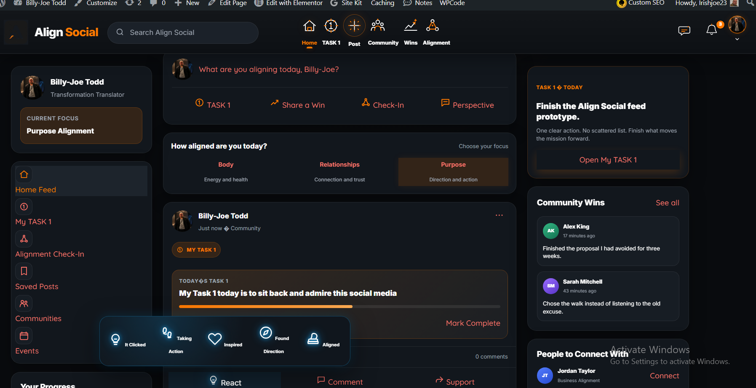This screenshot has height=388, width=756.
Task: Click the circular Post plus icon
Action: tap(354, 26)
